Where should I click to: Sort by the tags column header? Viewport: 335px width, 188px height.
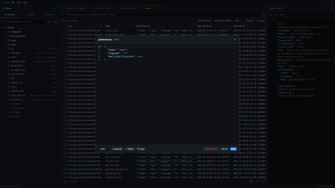coord(118,26)
